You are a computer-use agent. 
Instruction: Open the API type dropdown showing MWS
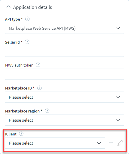64,28
